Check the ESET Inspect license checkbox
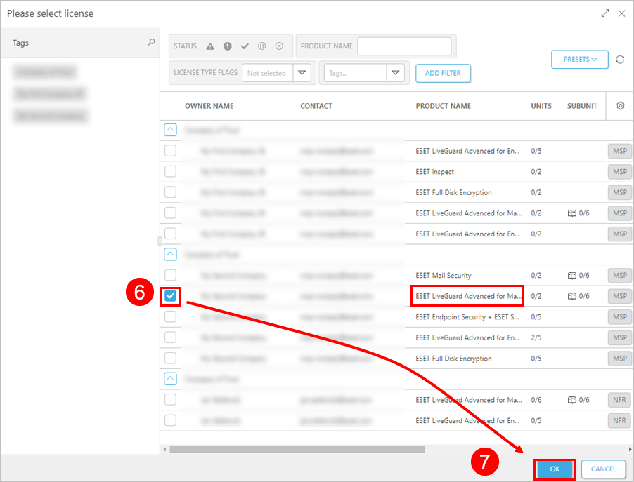The width and height of the screenshot is (634, 482). click(x=170, y=172)
